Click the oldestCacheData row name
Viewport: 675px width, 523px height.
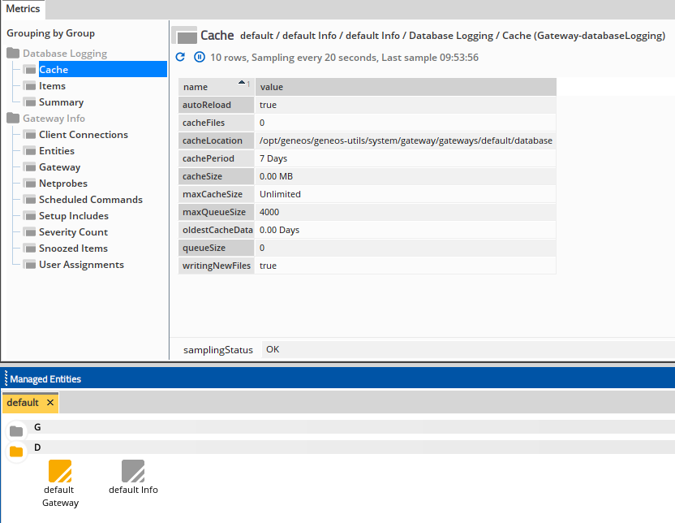tap(217, 230)
